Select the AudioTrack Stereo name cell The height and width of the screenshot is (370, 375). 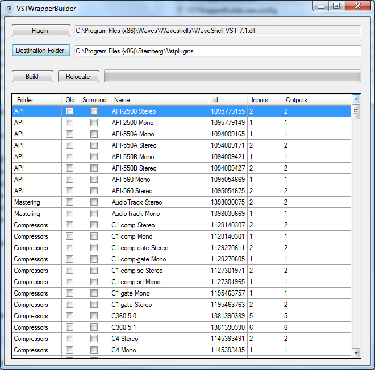159,202
